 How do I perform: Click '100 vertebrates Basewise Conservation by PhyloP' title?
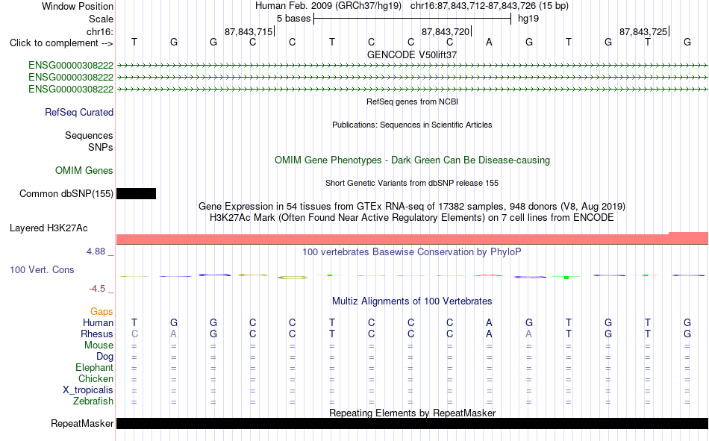point(412,252)
